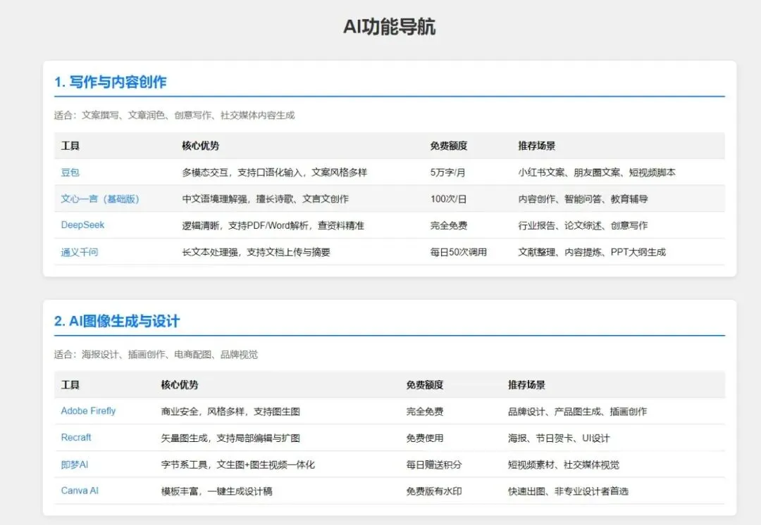
Task: Click 推荐场景 header in image design table
Action: (526, 385)
